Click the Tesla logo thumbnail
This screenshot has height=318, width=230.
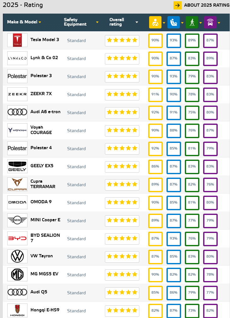(x=17, y=40)
